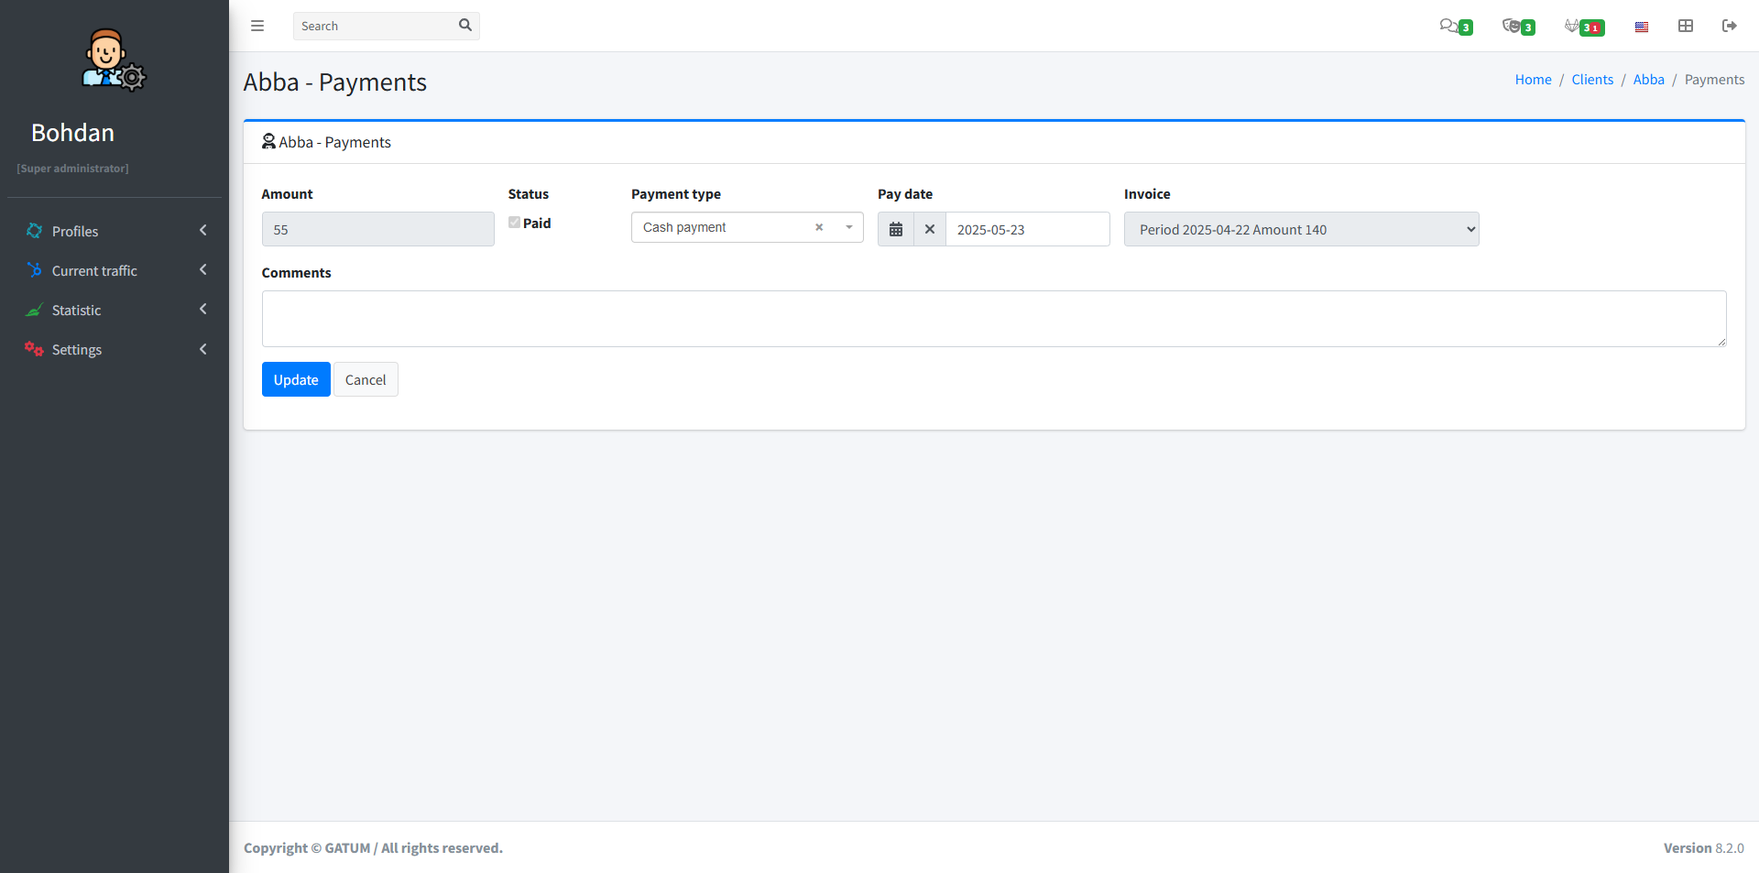
Task: Open the fox icon notifications
Action: click(1582, 26)
